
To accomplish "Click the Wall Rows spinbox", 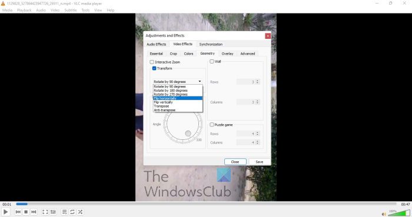I will coord(248,82).
